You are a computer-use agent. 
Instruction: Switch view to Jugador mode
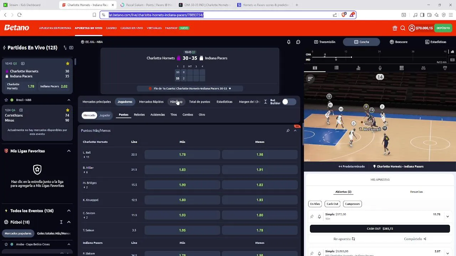click(105, 115)
